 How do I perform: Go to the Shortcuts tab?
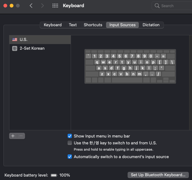[93, 25]
